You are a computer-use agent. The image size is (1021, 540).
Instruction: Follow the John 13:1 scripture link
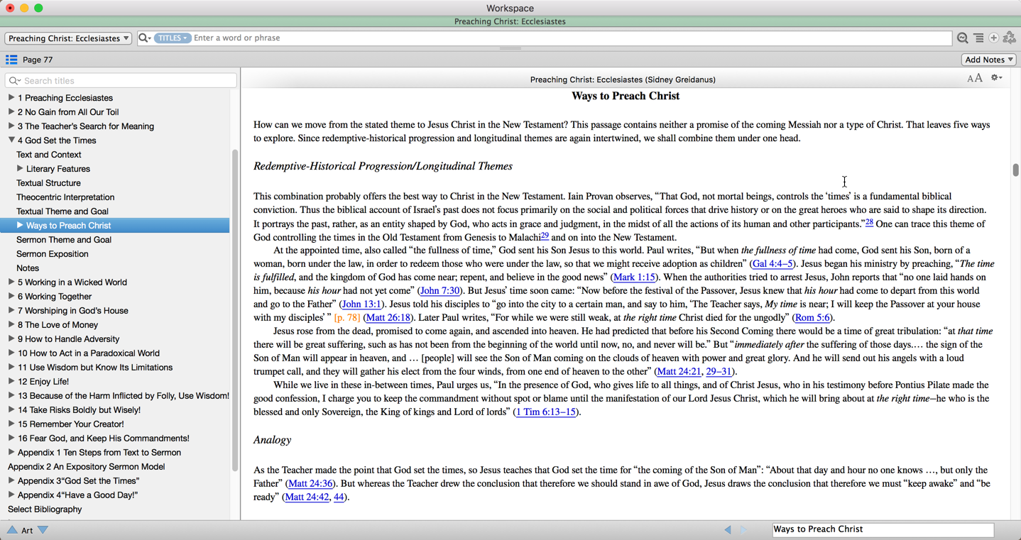tap(361, 304)
